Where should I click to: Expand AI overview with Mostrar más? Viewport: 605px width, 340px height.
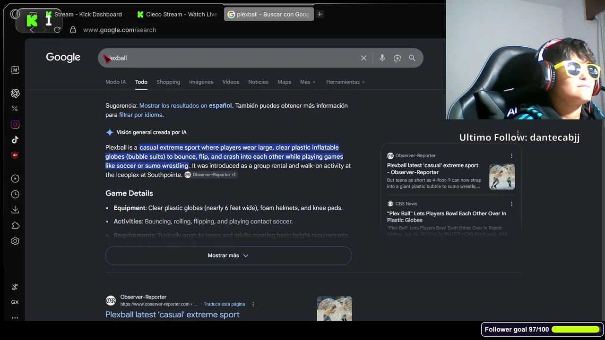[x=228, y=255]
